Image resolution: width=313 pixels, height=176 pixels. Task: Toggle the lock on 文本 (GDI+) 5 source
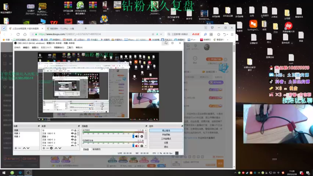(75, 133)
